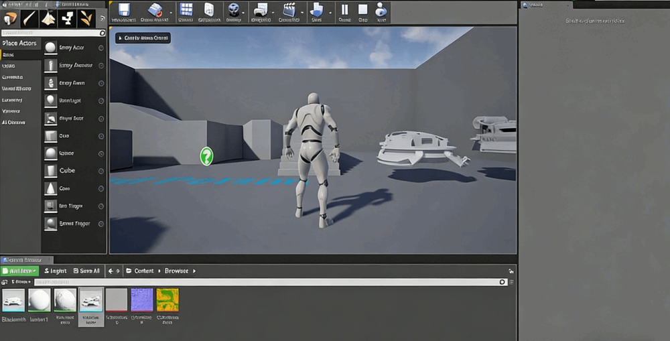
Task: Open the dropdown arrow next to Cinematics
Action: [x=301, y=12]
